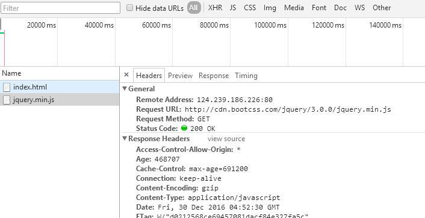Screen dimensions: 425x218
Task: Select the index.html request row
Action: [x=60, y=87]
